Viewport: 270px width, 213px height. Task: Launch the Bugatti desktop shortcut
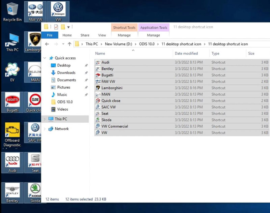coord(12,102)
